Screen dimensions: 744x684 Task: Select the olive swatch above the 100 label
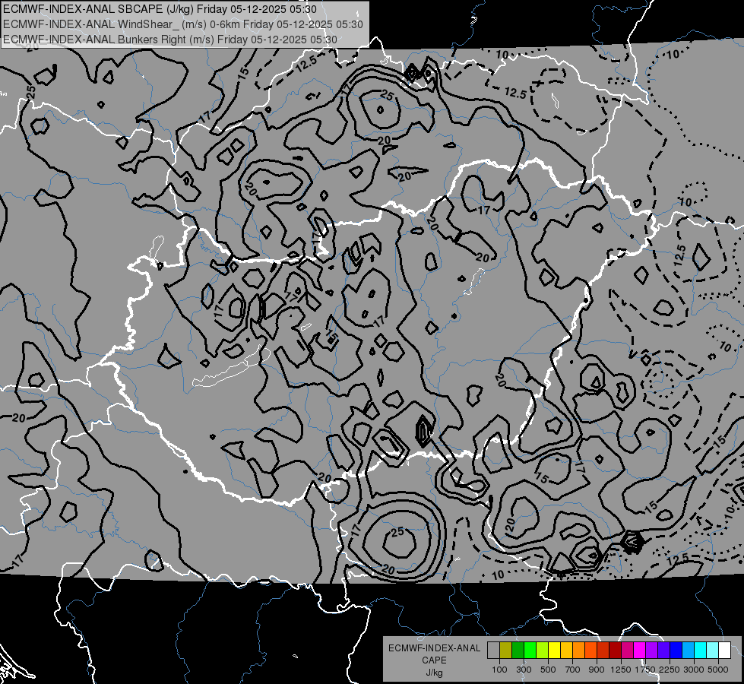coord(506,650)
